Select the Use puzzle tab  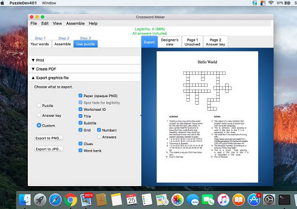86,44
